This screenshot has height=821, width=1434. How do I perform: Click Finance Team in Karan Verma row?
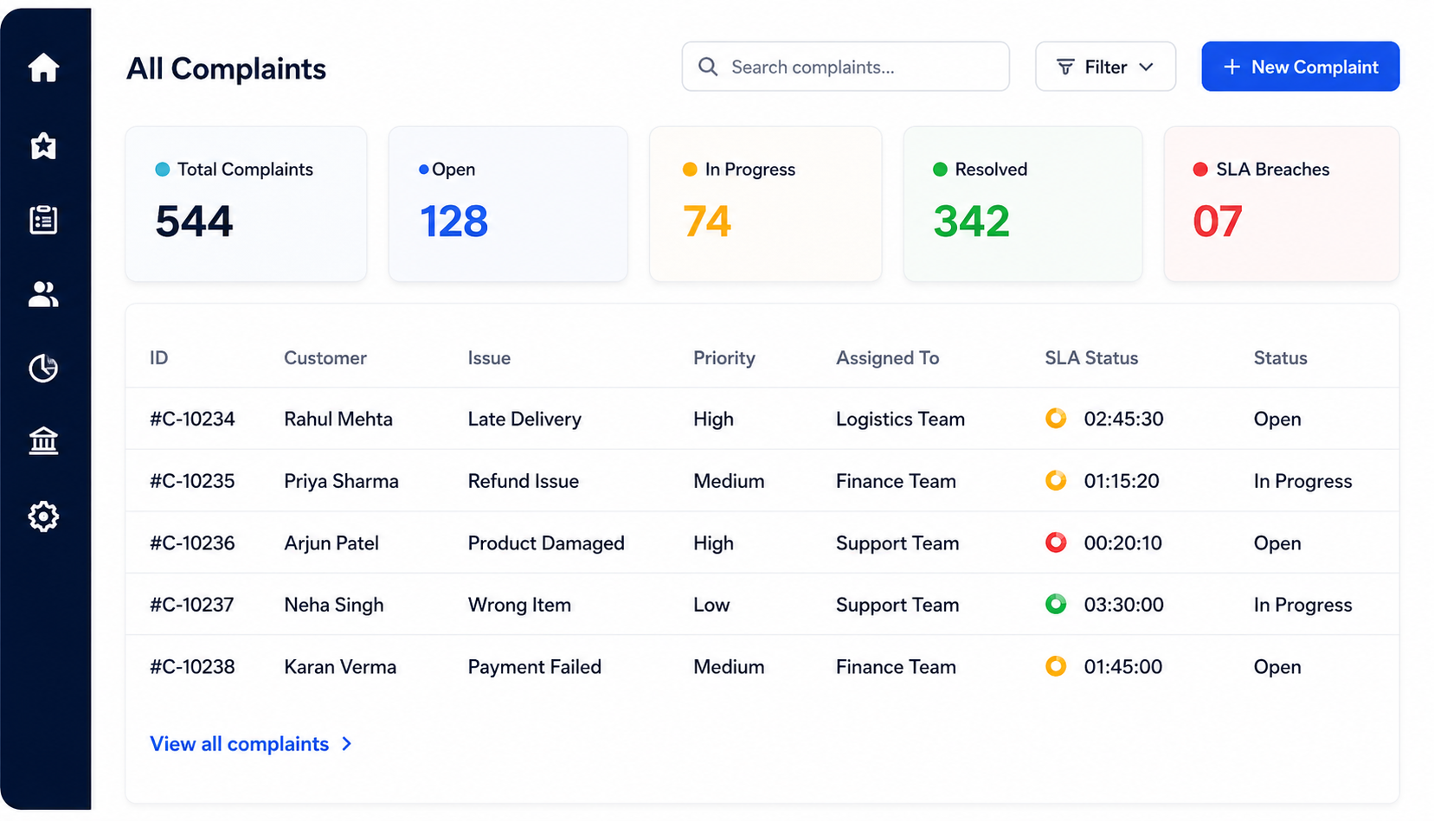896,667
